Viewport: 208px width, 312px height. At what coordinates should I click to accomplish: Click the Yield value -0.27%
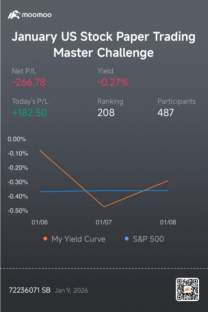(113, 82)
